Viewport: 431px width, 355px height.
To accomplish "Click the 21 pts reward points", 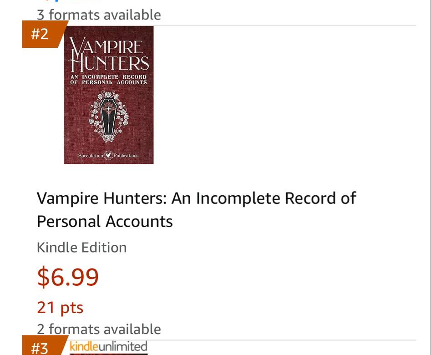I will [x=60, y=307].
